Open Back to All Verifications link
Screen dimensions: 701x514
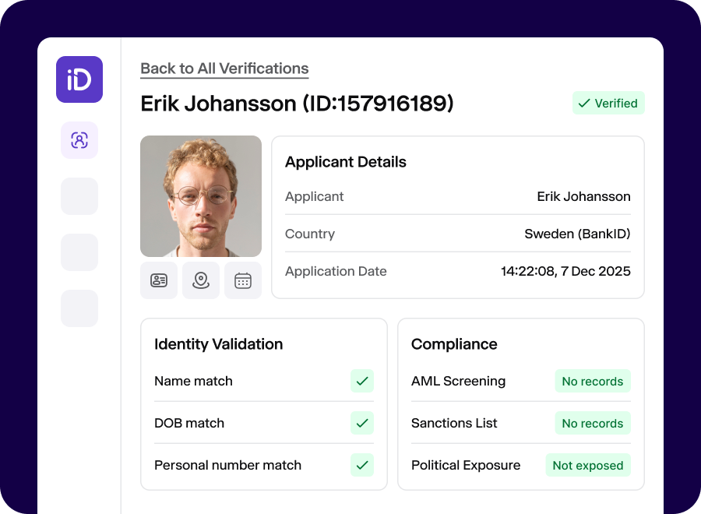(x=224, y=69)
